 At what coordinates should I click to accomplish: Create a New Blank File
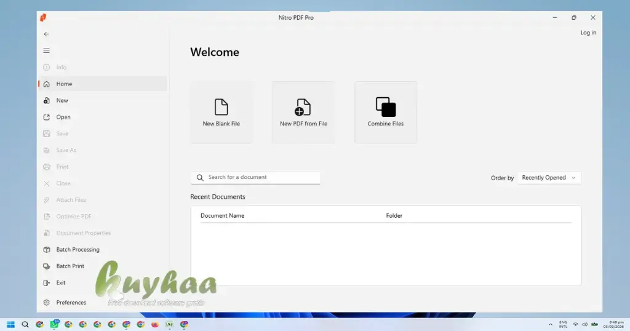point(221,113)
